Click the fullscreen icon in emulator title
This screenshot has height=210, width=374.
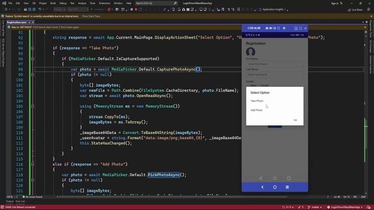278,28
